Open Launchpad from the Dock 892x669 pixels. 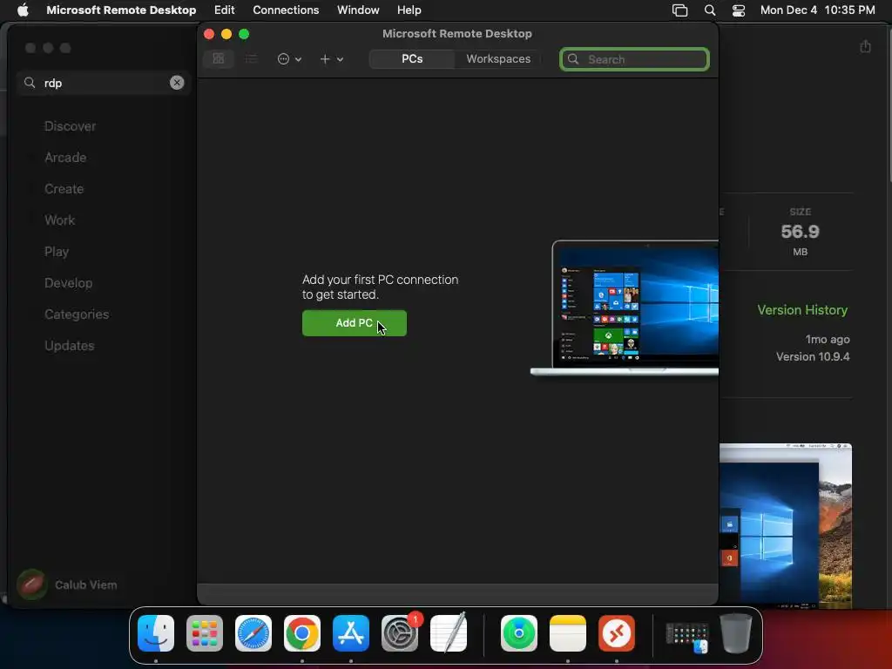[205, 633]
